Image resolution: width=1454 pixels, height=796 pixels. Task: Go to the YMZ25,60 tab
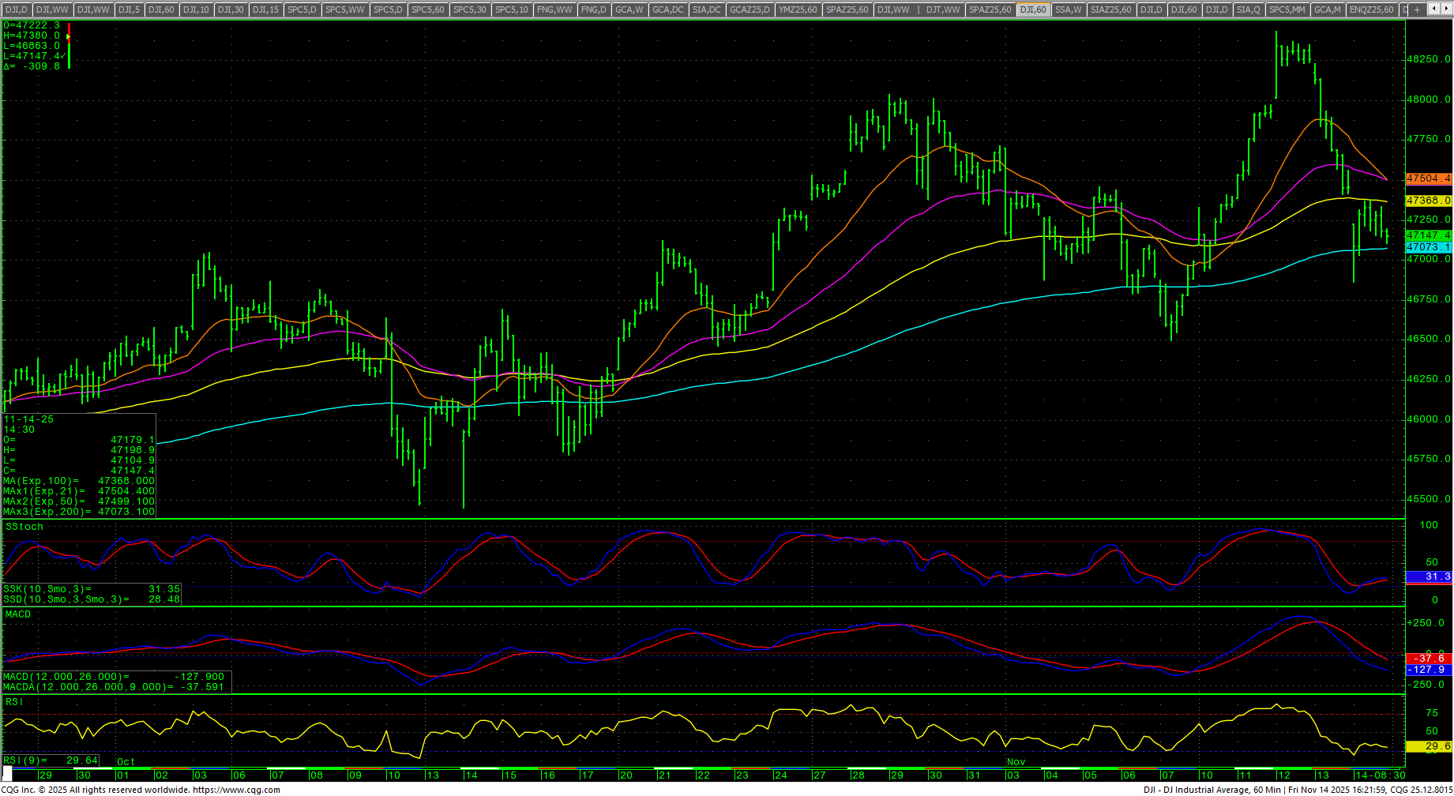click(x=797, y=9)
